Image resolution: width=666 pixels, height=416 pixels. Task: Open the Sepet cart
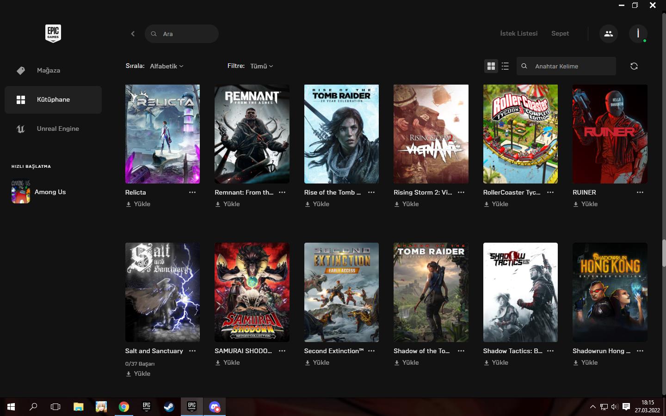click(560, 33)
